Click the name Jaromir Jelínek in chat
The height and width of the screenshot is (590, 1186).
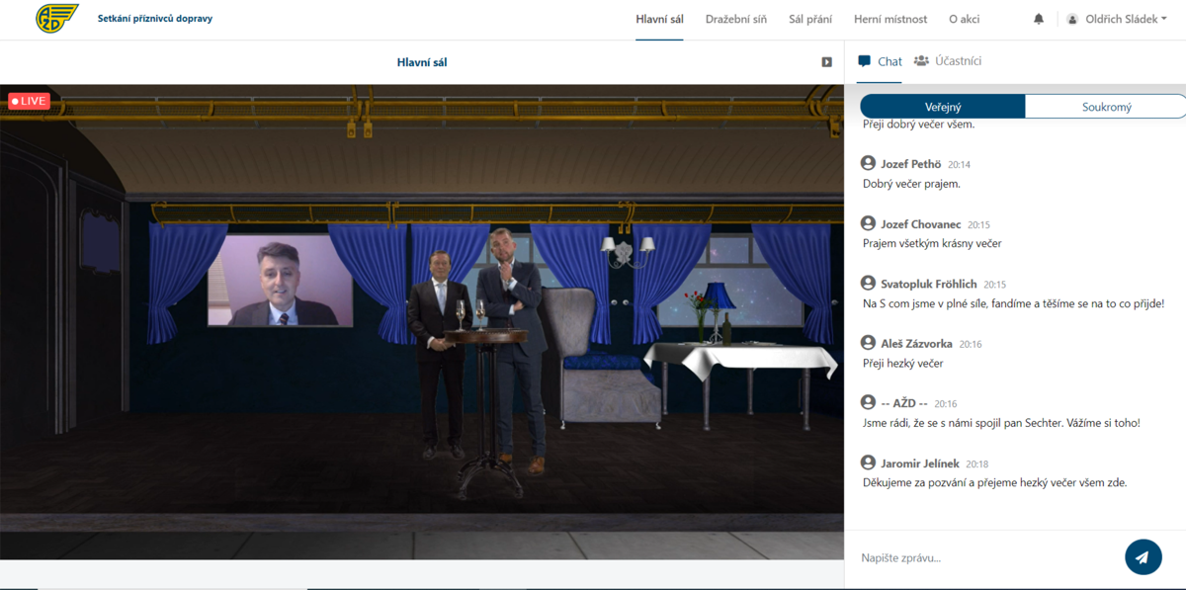(x=921, y=463)
